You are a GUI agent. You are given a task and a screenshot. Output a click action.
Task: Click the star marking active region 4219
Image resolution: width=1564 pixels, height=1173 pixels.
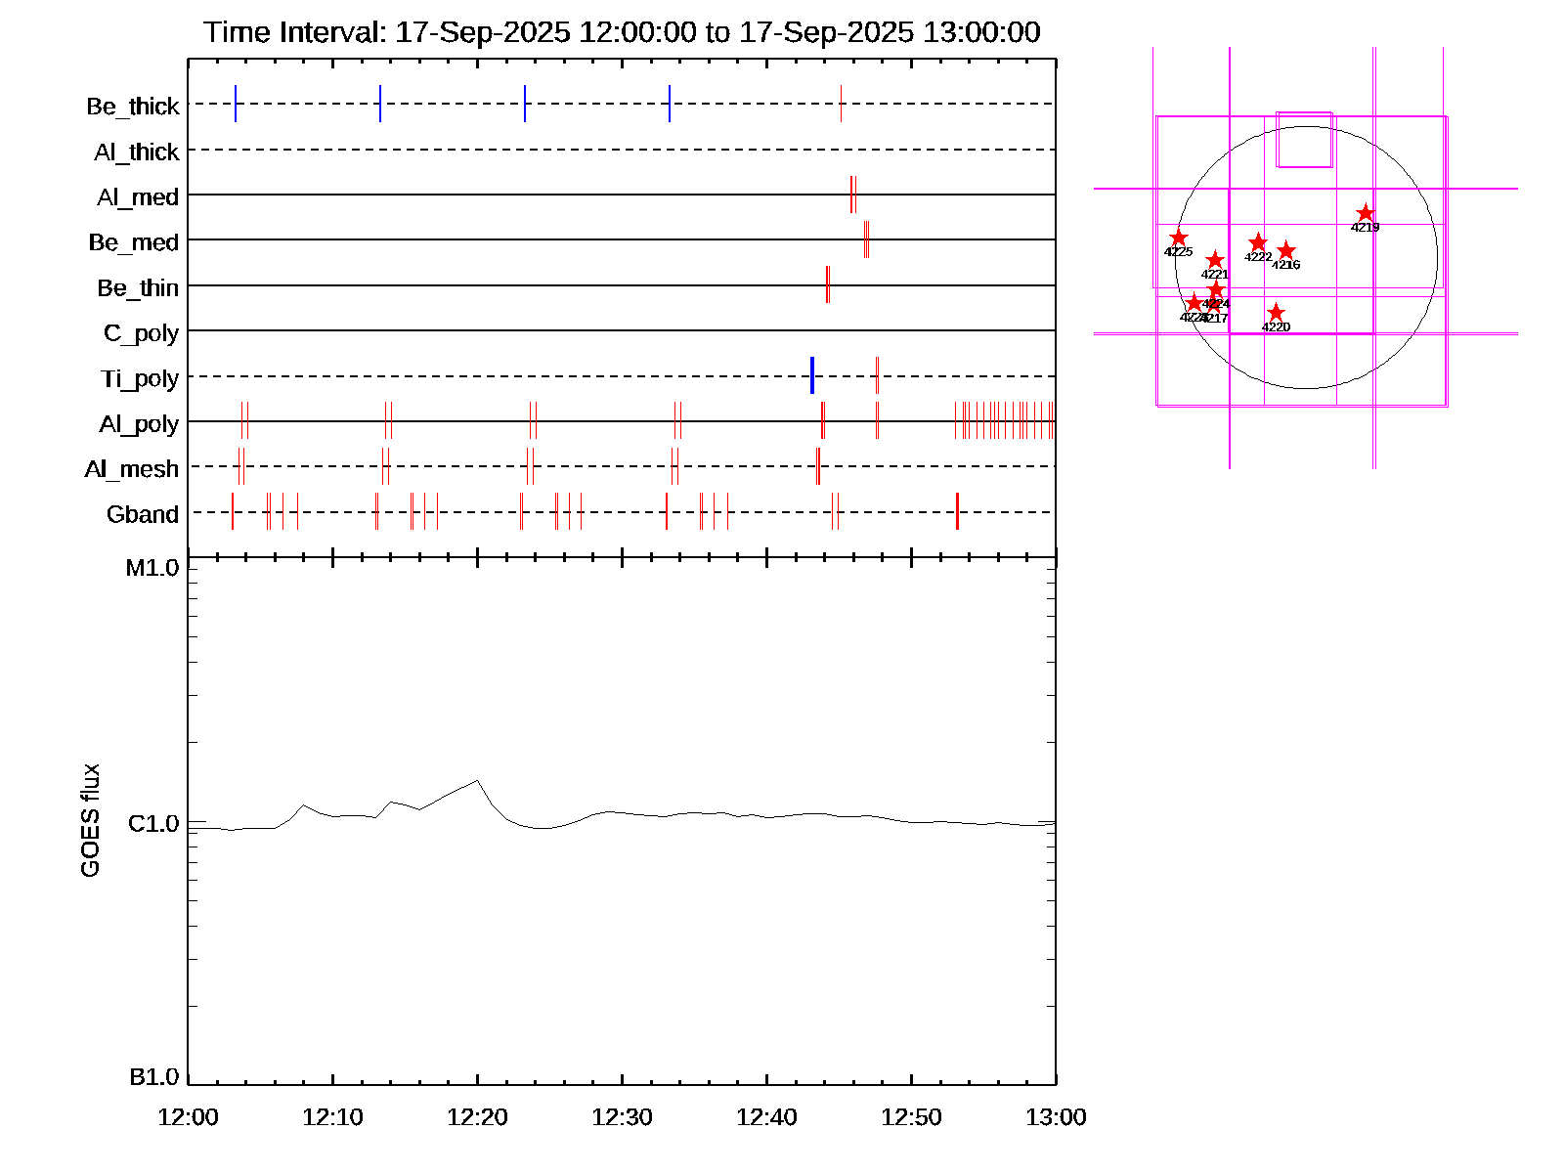pos(1365,213)
